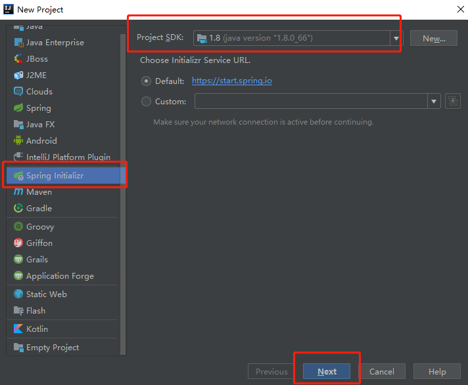Click the Empty Project folder icon
468x385 pixels.
click(18, 347)
